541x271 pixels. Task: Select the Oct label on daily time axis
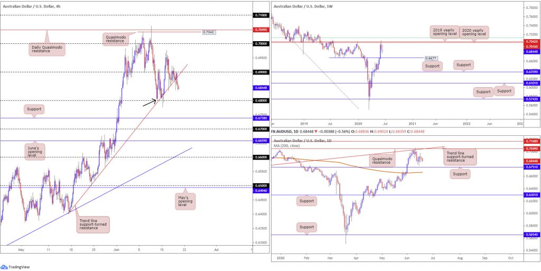511,258
